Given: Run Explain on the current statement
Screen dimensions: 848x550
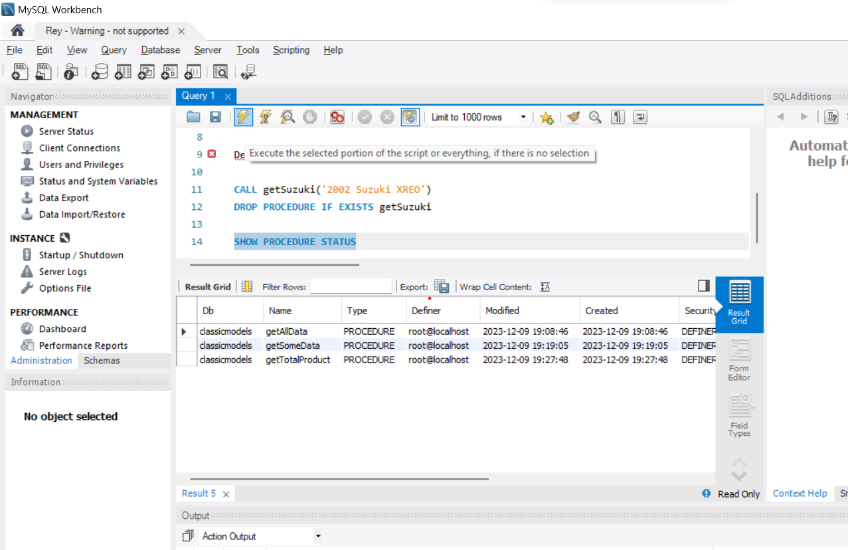Looking at the screenshot, I should pyautogui.click(x=288, y=117).
